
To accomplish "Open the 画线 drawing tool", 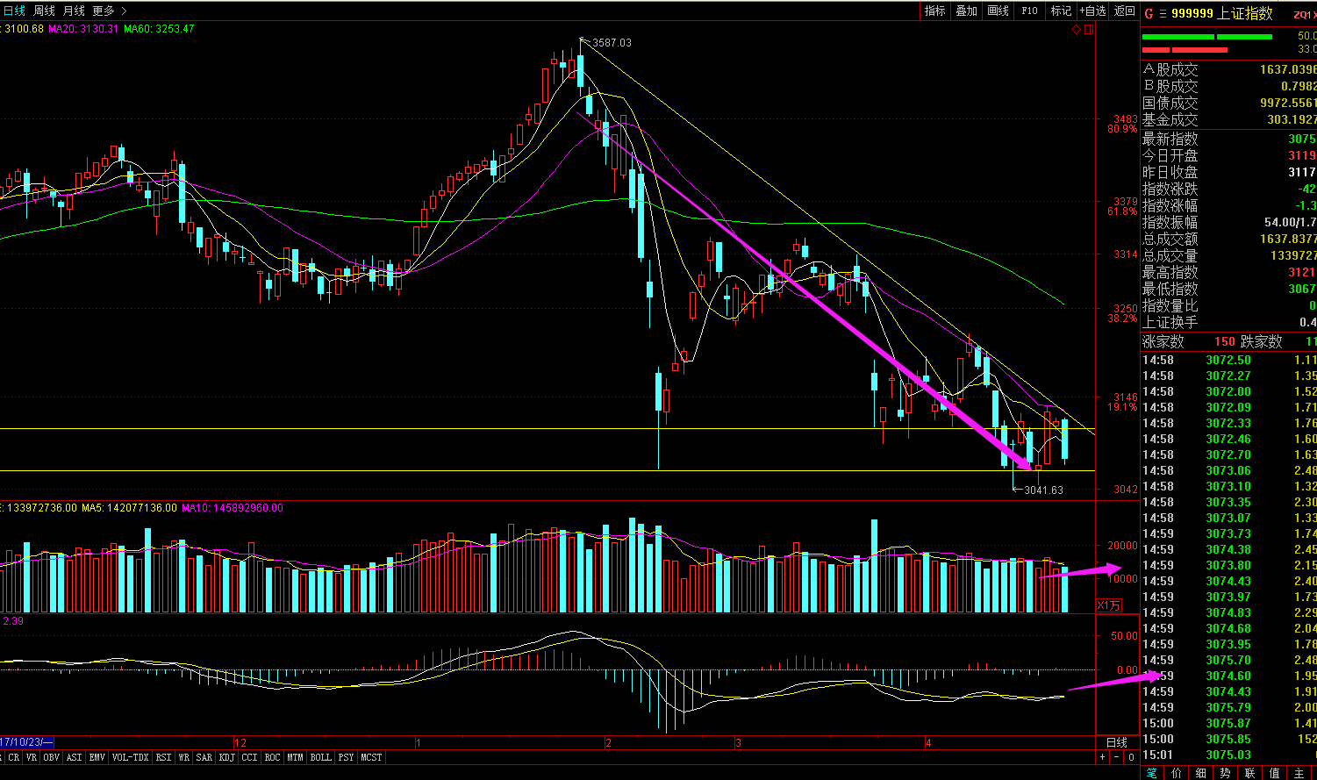I will pyautogui.click(x=998, y=11).
